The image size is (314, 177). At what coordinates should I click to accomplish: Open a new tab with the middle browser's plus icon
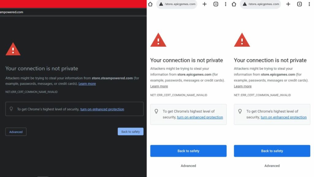coord(205,4)
